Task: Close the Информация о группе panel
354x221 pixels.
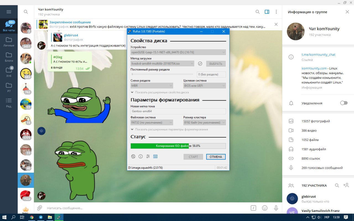Action: [x=347, y=12]
